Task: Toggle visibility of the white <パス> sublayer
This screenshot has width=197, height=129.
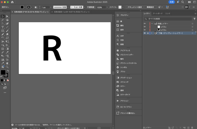Action: (x=145, y=27)
